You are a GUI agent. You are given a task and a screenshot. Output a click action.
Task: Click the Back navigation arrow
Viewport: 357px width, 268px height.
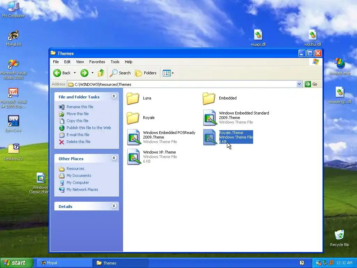pyautogui.click(x=62, y=73)
